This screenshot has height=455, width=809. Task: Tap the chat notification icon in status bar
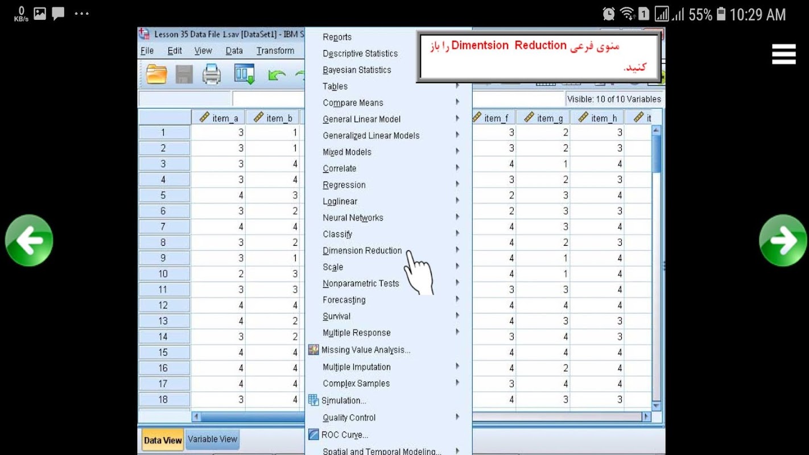[58, 14]
